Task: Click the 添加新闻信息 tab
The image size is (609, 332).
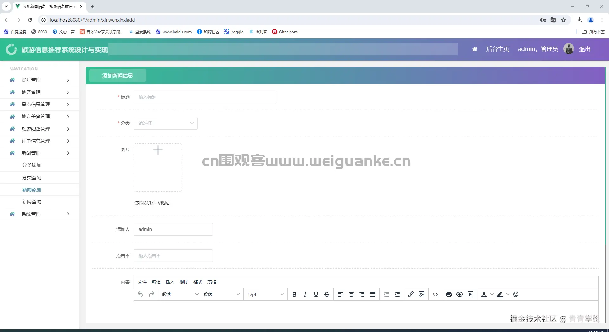Action: tap(118, 76)
